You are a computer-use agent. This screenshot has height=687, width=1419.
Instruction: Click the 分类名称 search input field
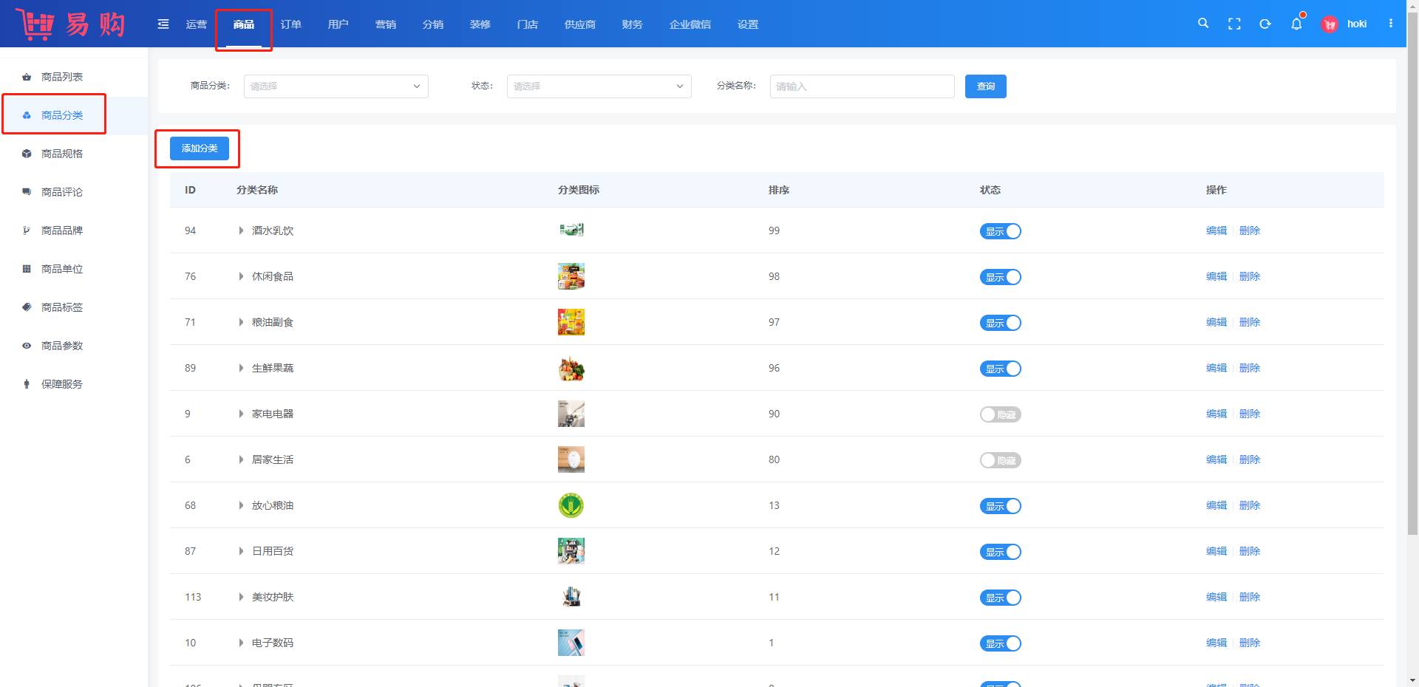pyautogui.click(x=862, y=86)
